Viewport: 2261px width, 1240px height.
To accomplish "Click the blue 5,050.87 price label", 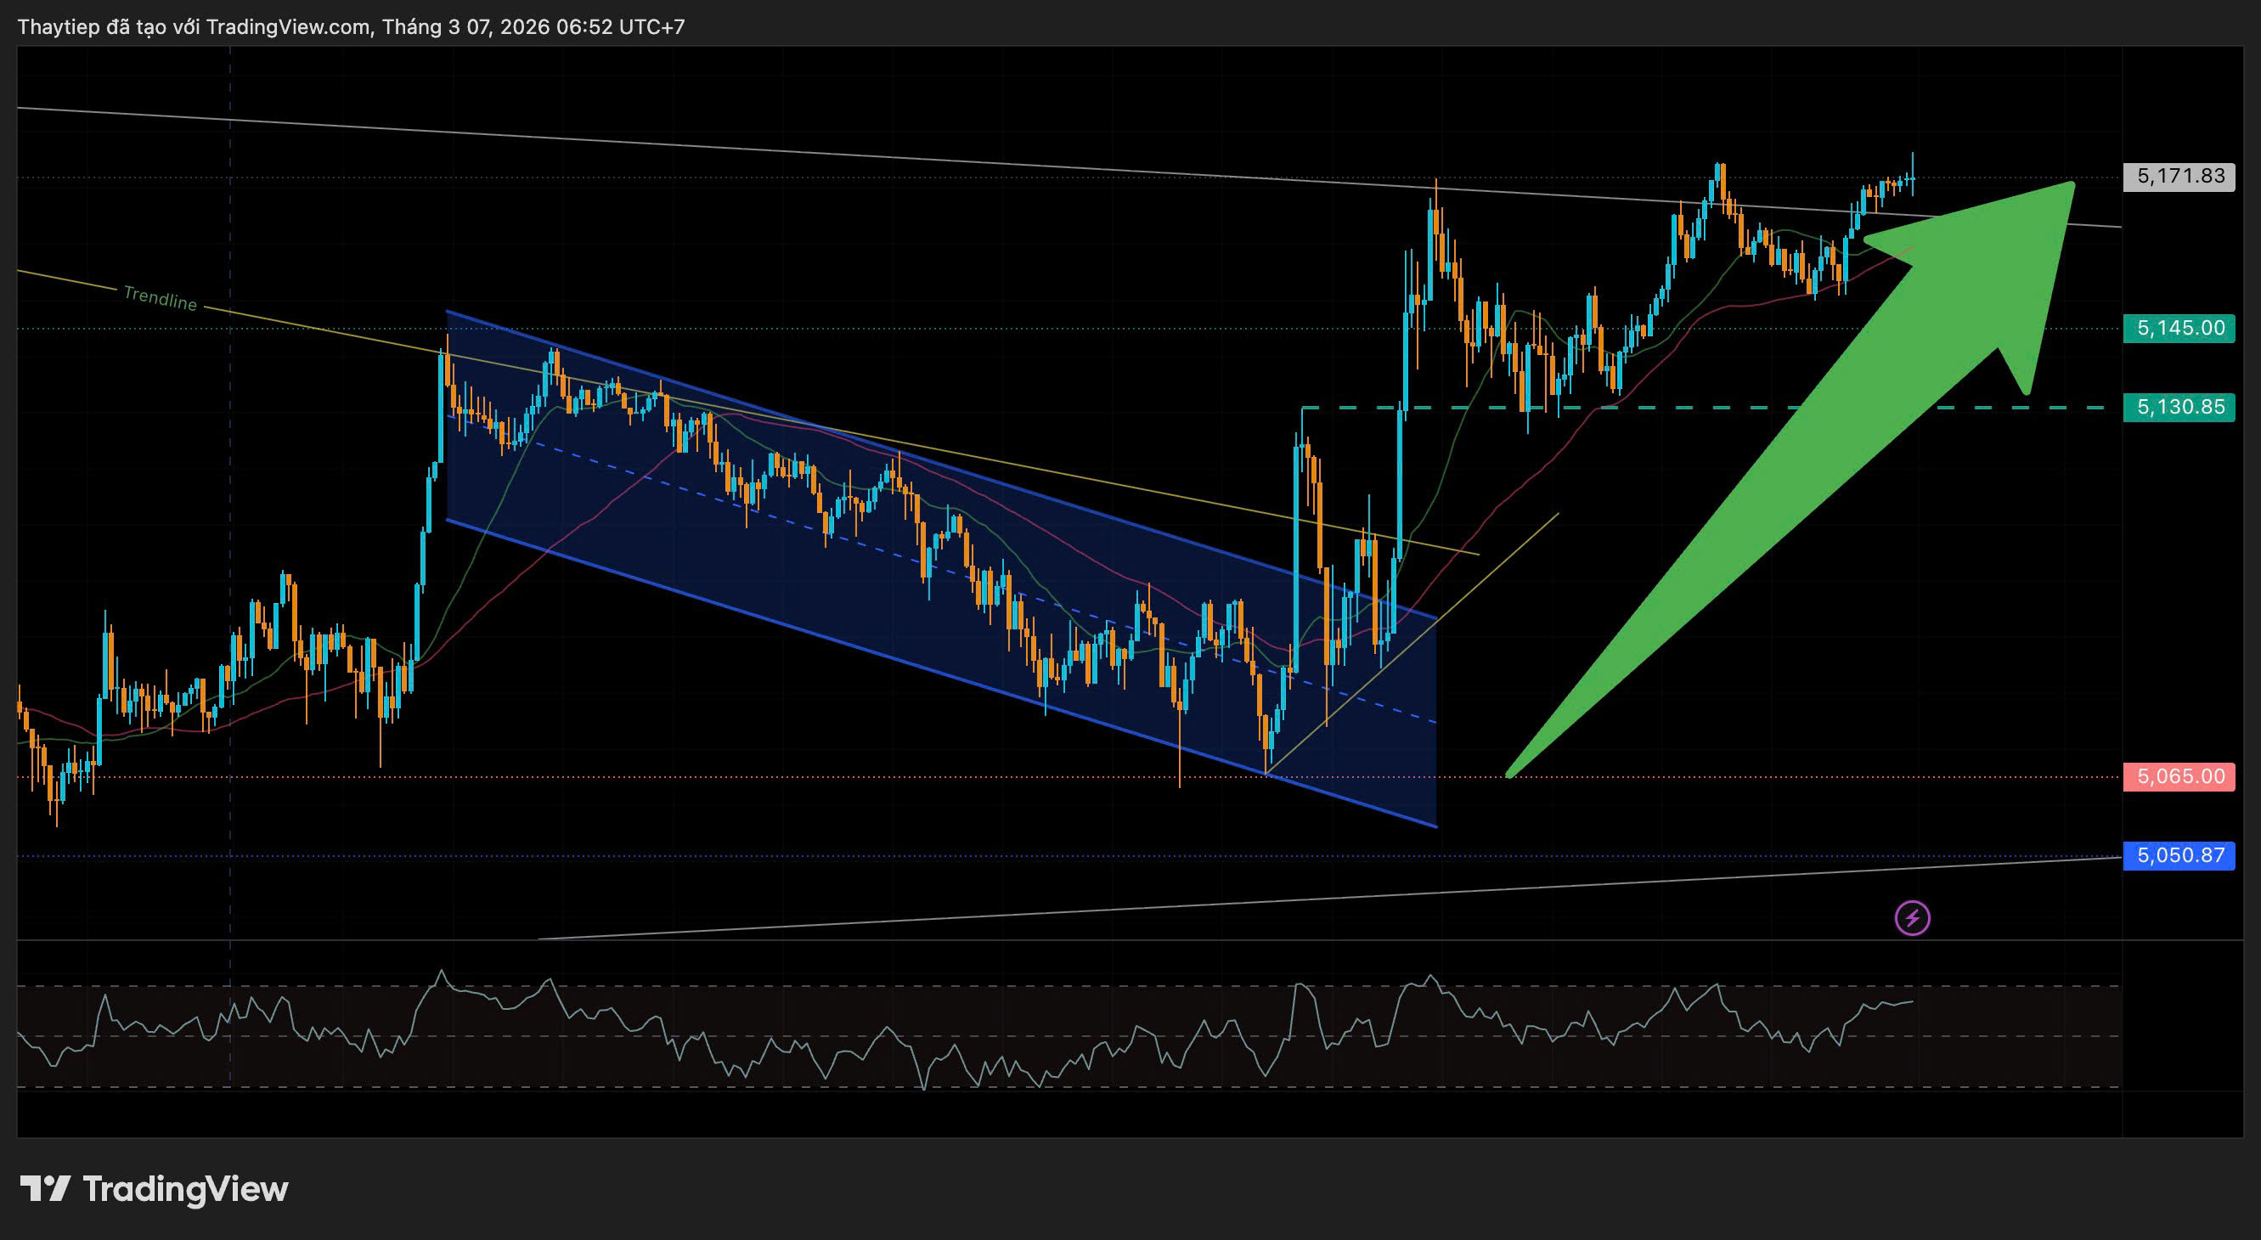I will (x=2179, y=854).
